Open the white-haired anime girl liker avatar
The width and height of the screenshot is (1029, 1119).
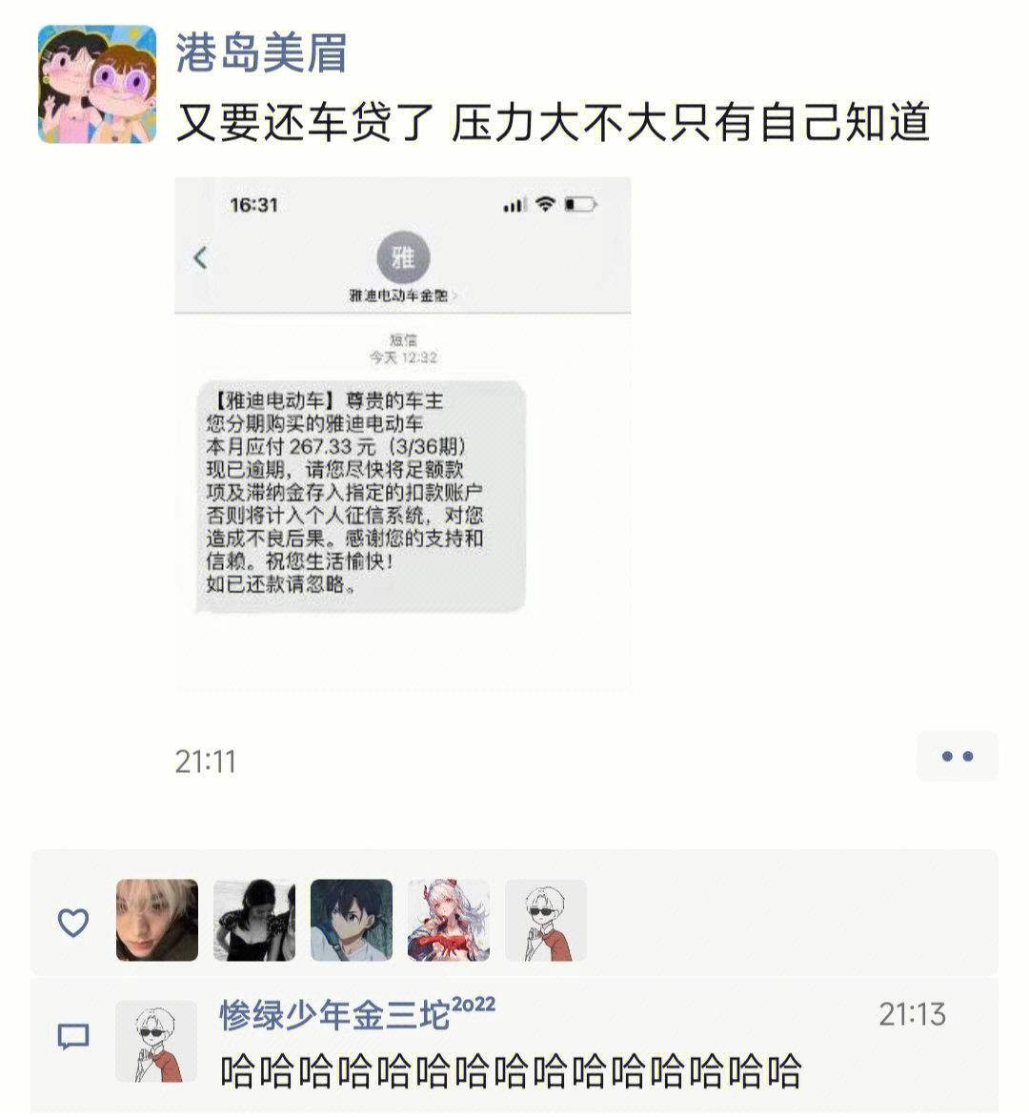point(448,920)
